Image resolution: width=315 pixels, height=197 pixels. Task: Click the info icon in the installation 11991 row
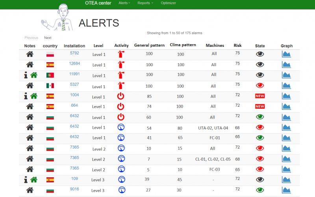26,75
